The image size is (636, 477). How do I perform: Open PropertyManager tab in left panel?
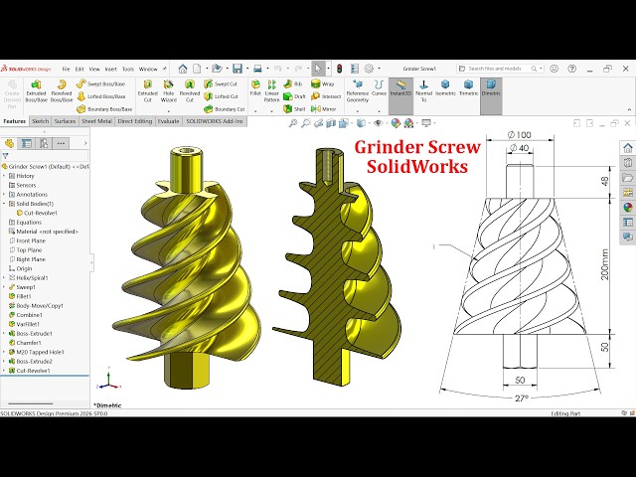pyautogui.click(x=27, y=143)
